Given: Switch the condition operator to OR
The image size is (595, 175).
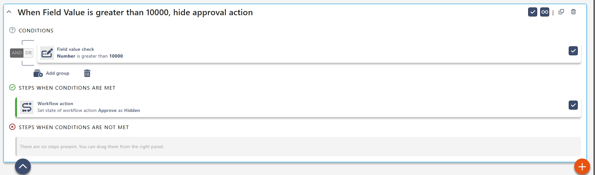Looking at the screenshot, I should click(29, 53).
